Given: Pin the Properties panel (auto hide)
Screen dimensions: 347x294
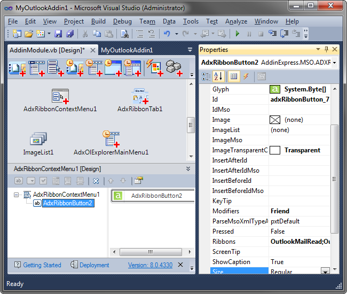Looking at the screenshot, I should [x=326, y=49].
